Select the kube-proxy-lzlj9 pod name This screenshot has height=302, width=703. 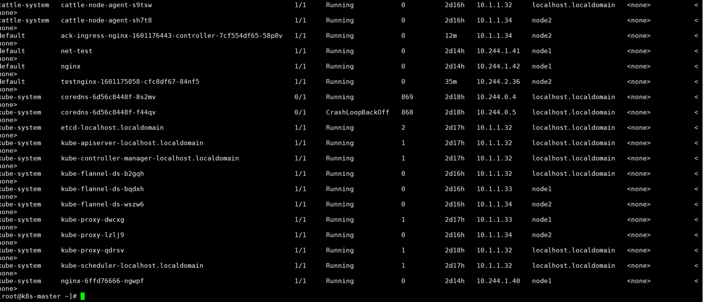point(92,235)
